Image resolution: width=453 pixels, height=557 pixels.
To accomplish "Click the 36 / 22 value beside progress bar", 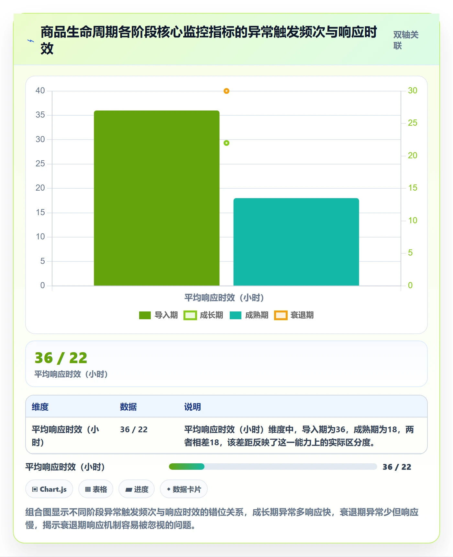I will click(x=397, y=467).
